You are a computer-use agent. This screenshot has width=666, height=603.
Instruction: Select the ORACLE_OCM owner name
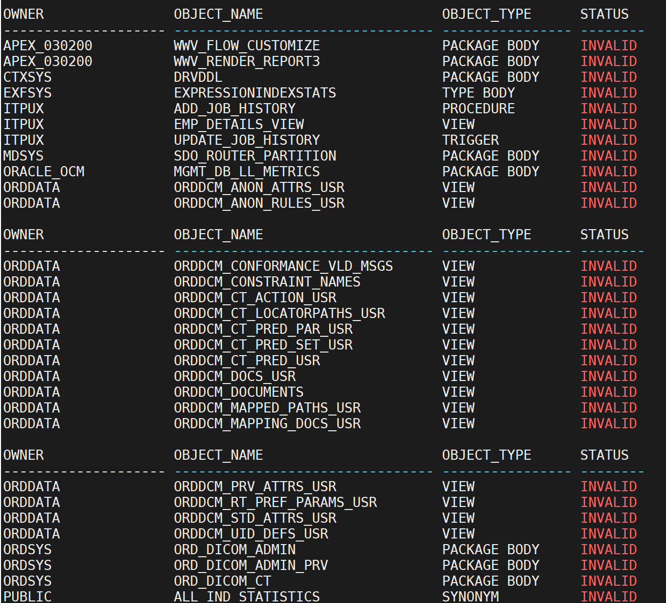[x=44, y=172]
